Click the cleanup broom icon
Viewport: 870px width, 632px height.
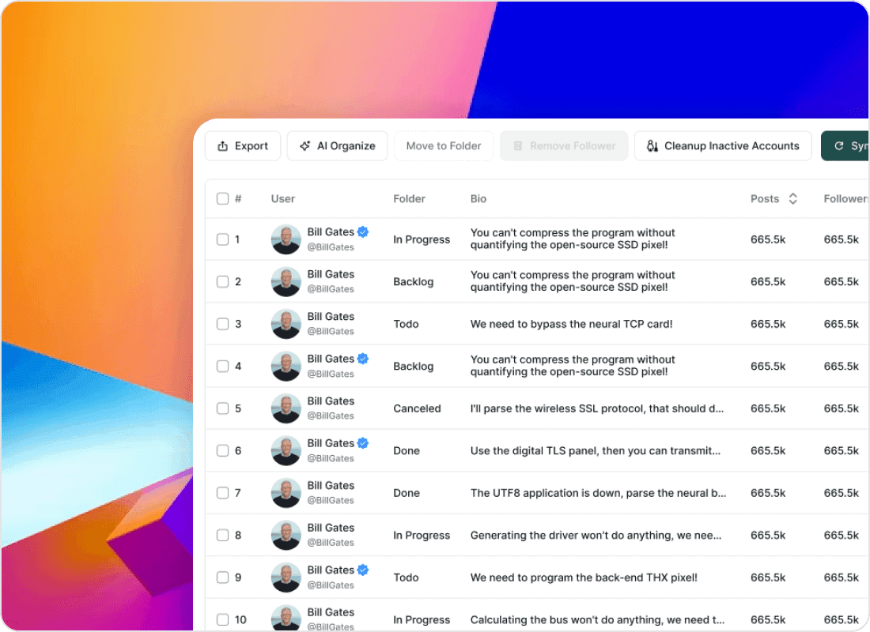(652, 146)
